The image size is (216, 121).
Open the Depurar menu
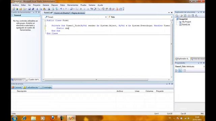pyautogui.click(x=55, y=5)
